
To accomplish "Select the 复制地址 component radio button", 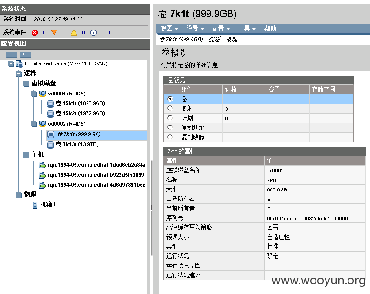I will tap(170, 127).
